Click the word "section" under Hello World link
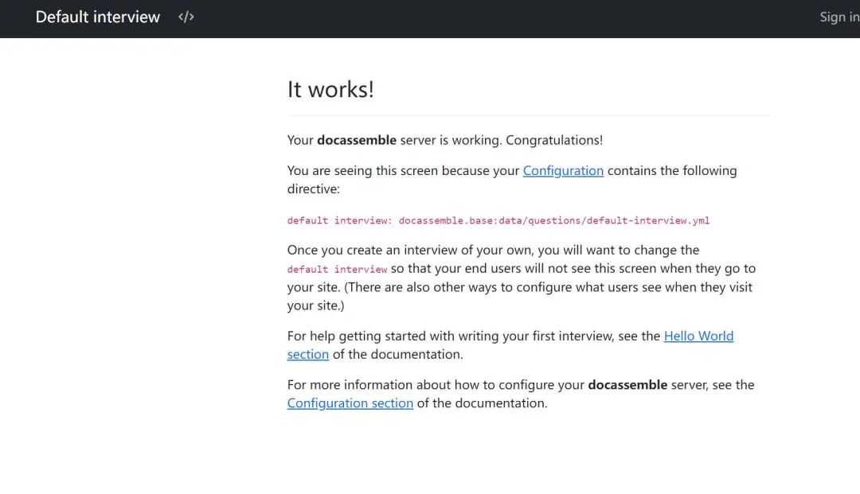The image size is (860, 494). point(308,355)
